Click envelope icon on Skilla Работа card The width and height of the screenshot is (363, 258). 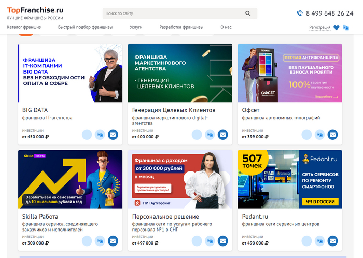coord(113,241)
